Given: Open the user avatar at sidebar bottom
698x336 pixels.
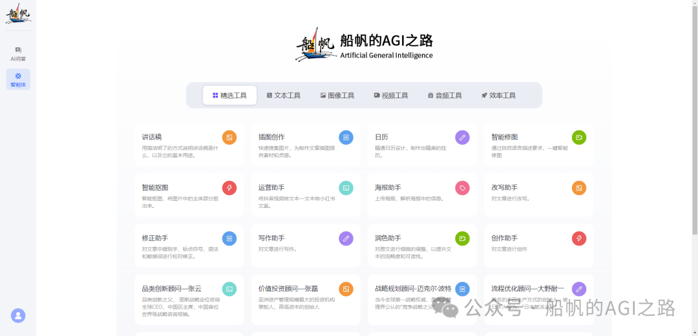Looking at the screenshot, I should point(18,315).
